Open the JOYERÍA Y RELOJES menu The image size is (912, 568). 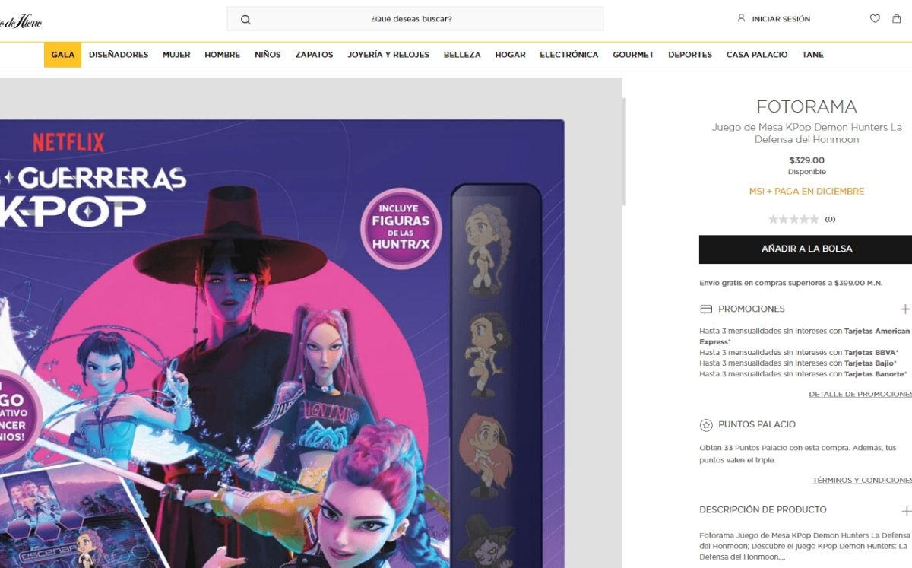388,55
